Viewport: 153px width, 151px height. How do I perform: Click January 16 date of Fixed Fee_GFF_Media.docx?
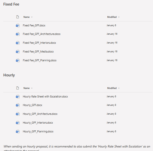coord(112,52)
